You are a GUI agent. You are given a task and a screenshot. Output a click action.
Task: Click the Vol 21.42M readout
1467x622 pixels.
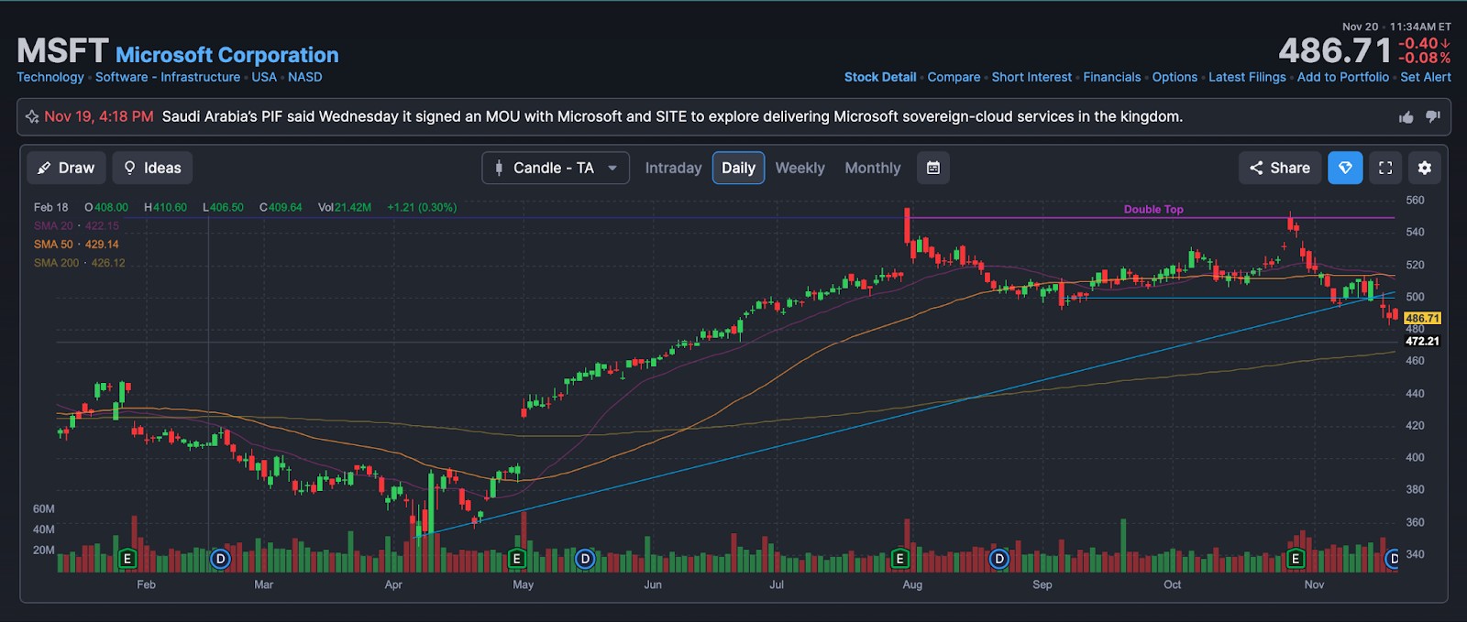point(345,207)
